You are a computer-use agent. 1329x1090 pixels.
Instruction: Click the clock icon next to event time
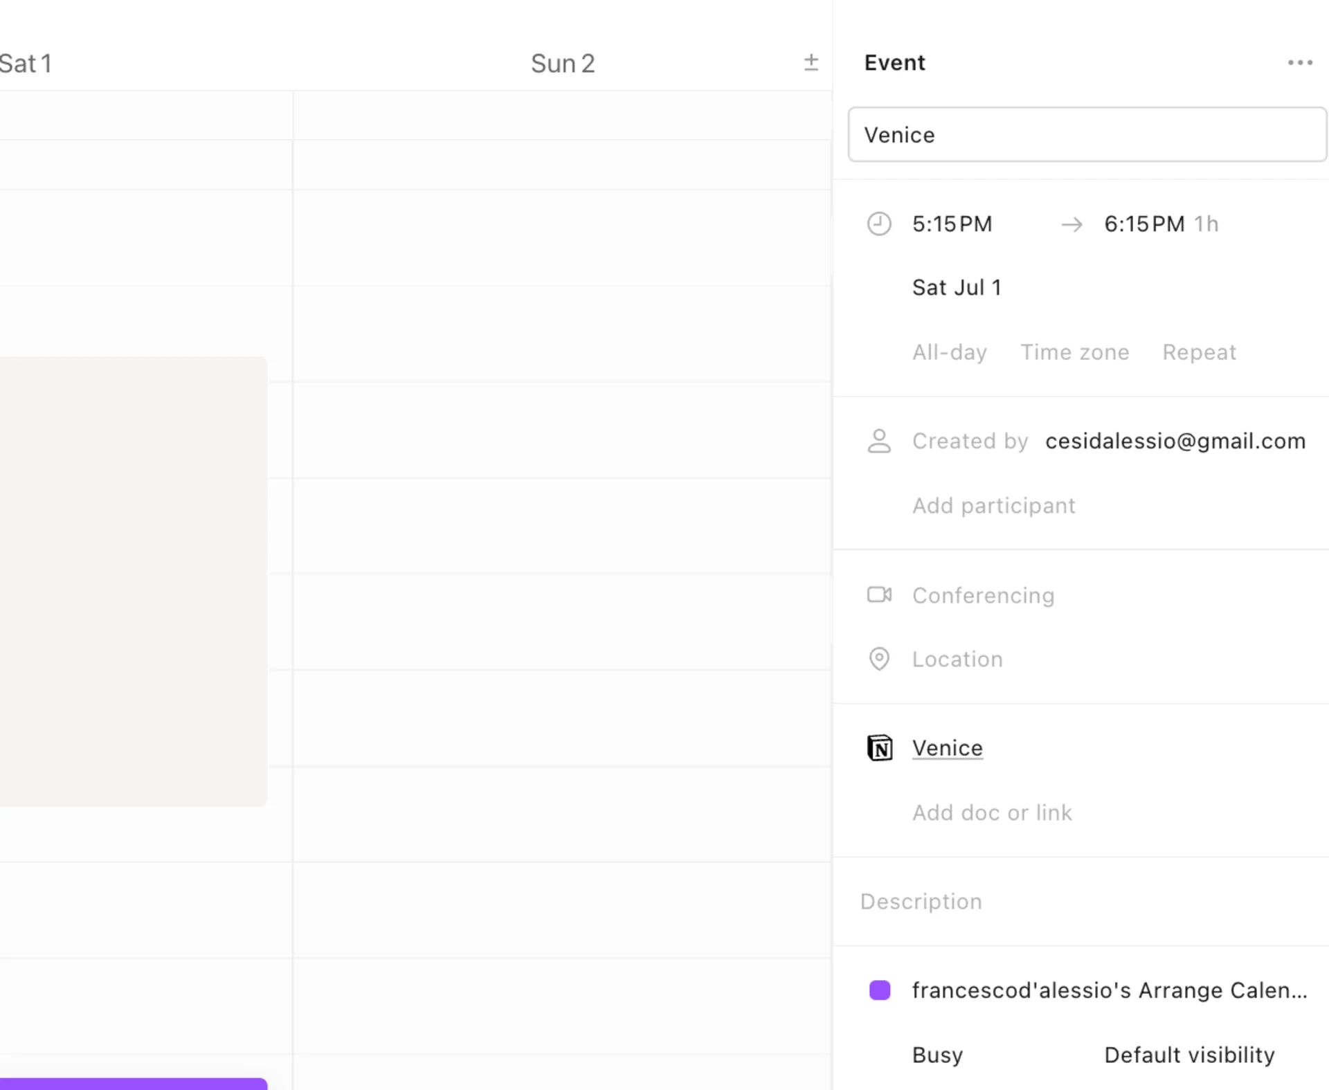click(x=878, y=224)
